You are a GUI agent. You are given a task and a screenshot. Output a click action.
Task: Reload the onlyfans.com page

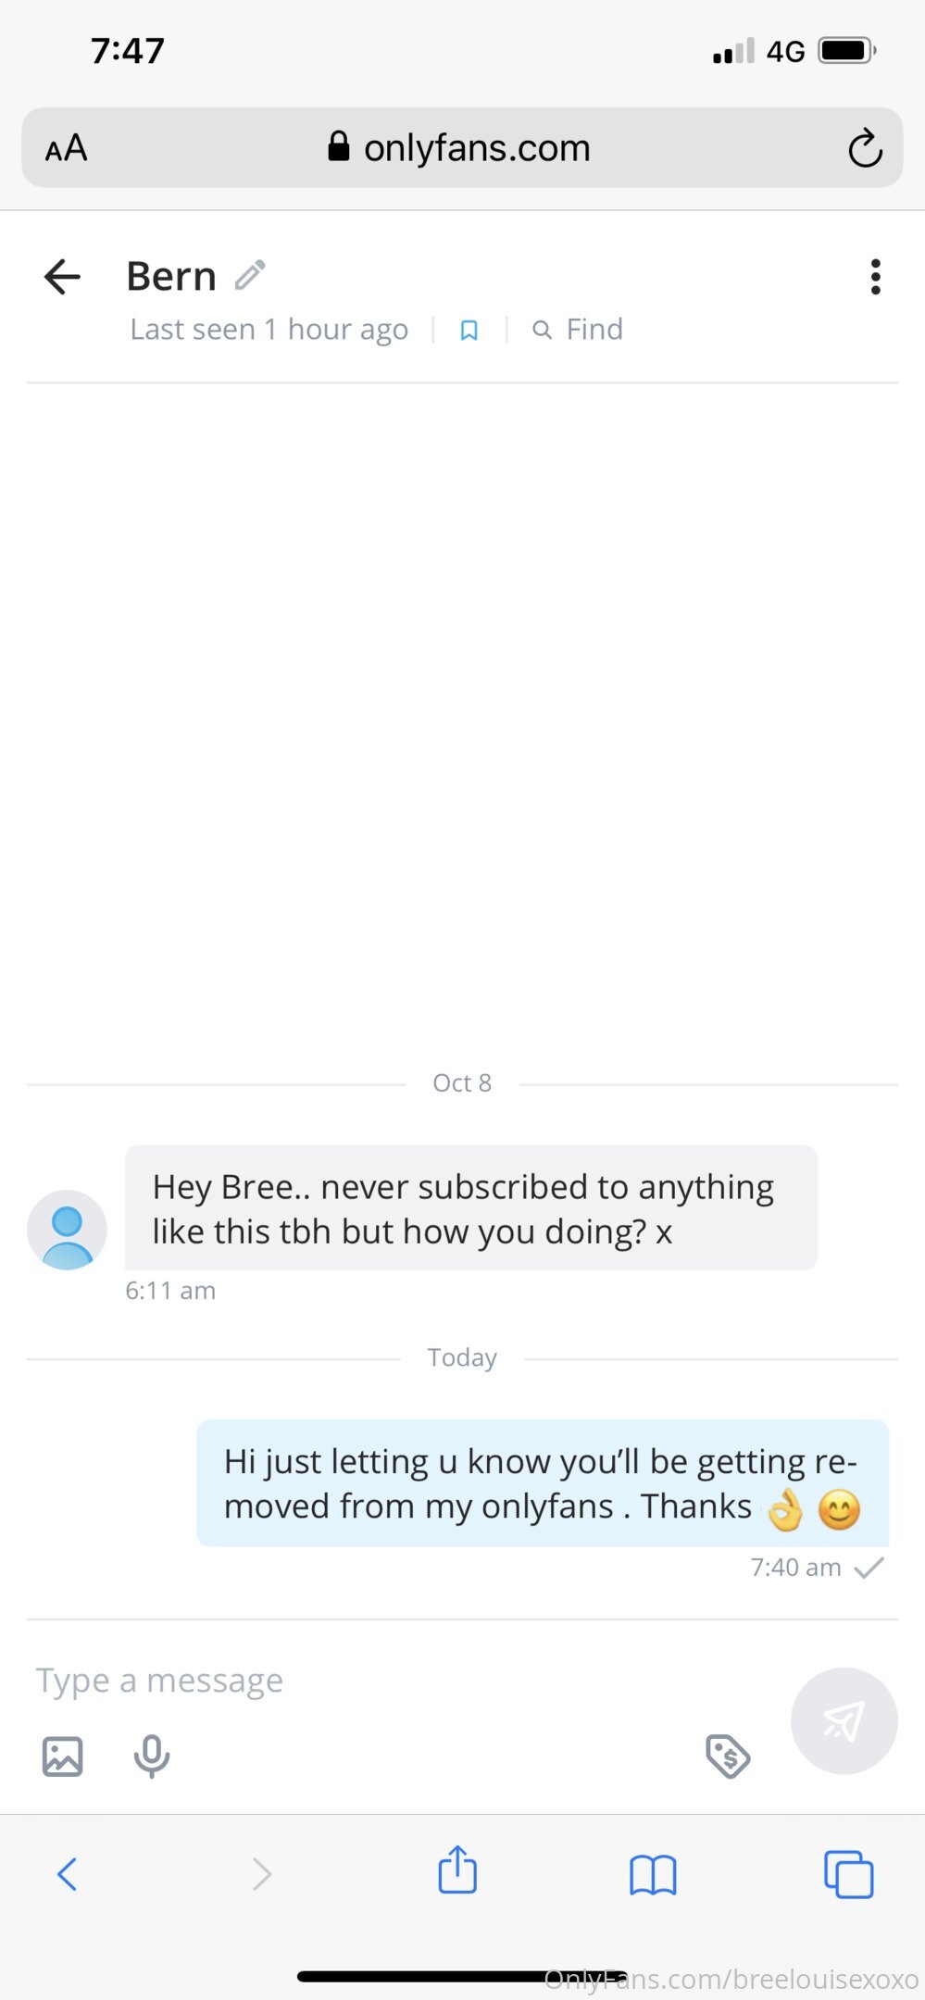pyautogui.click(x=865, y=148)
